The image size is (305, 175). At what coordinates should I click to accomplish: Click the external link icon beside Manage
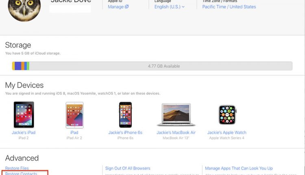click(126, 7)
